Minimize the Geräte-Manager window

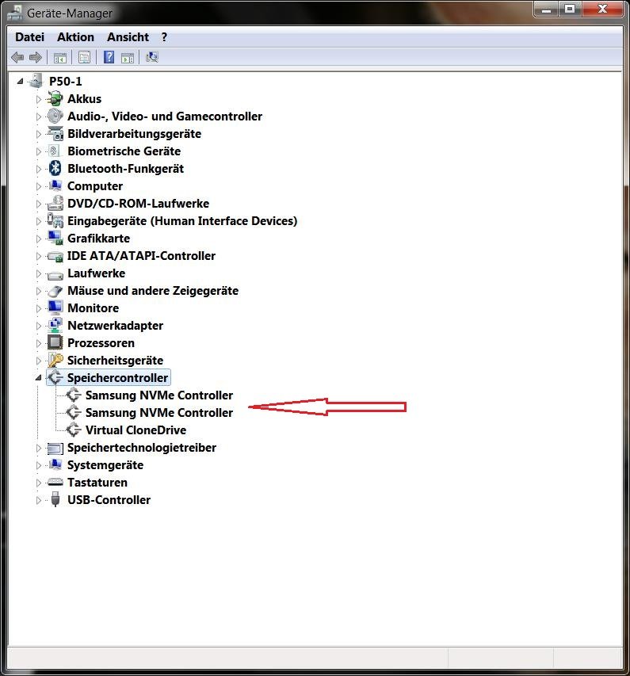[547, 10]
